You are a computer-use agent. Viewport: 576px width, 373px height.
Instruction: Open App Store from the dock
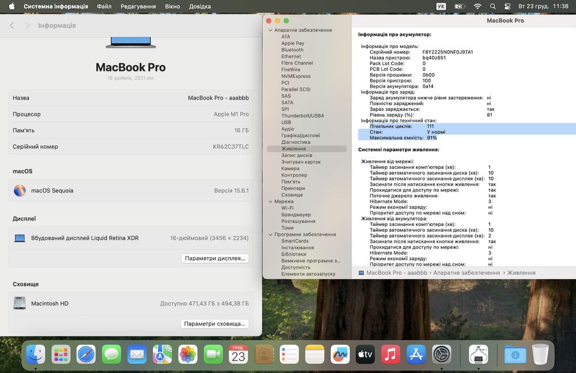(416, 354)
